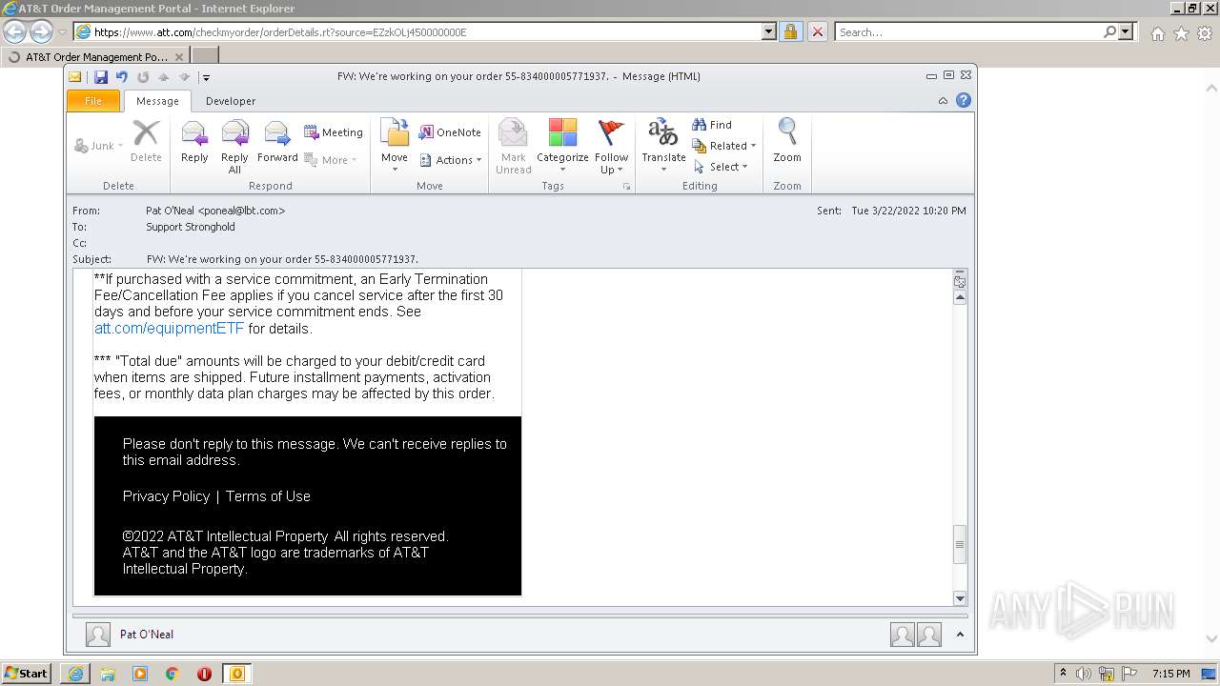Open Internet Explorer Home icon
The height and width of the screenshot is (686, 1220).
pos(1157,33)
